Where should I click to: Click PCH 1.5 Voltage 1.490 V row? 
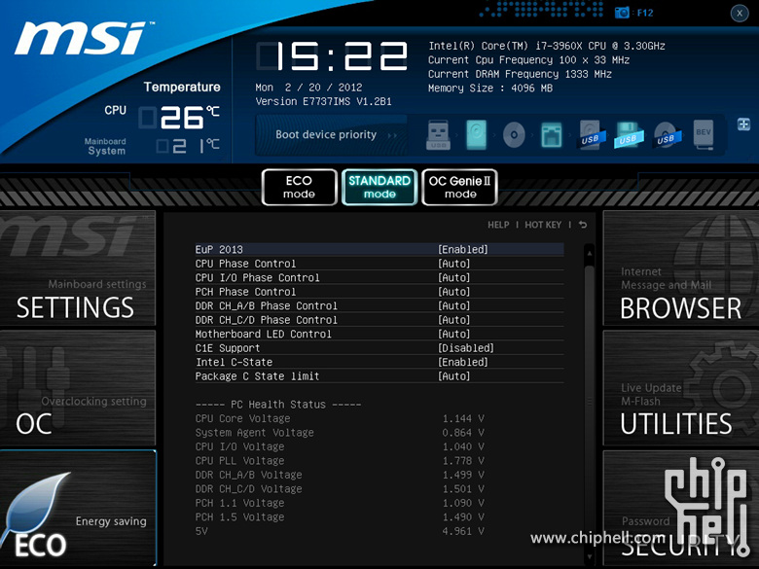click(340, 516)
